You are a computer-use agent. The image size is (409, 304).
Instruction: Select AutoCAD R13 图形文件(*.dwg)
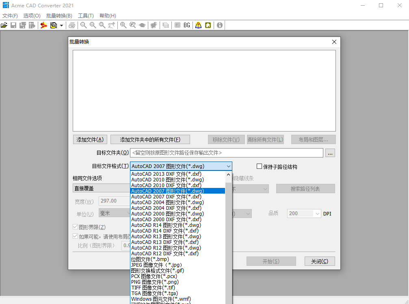click(x=177, y=237)
